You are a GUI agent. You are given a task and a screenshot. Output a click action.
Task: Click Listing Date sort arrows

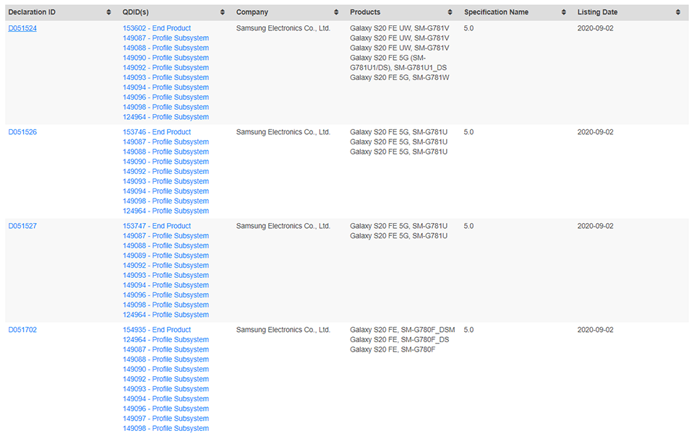(677, 12)
